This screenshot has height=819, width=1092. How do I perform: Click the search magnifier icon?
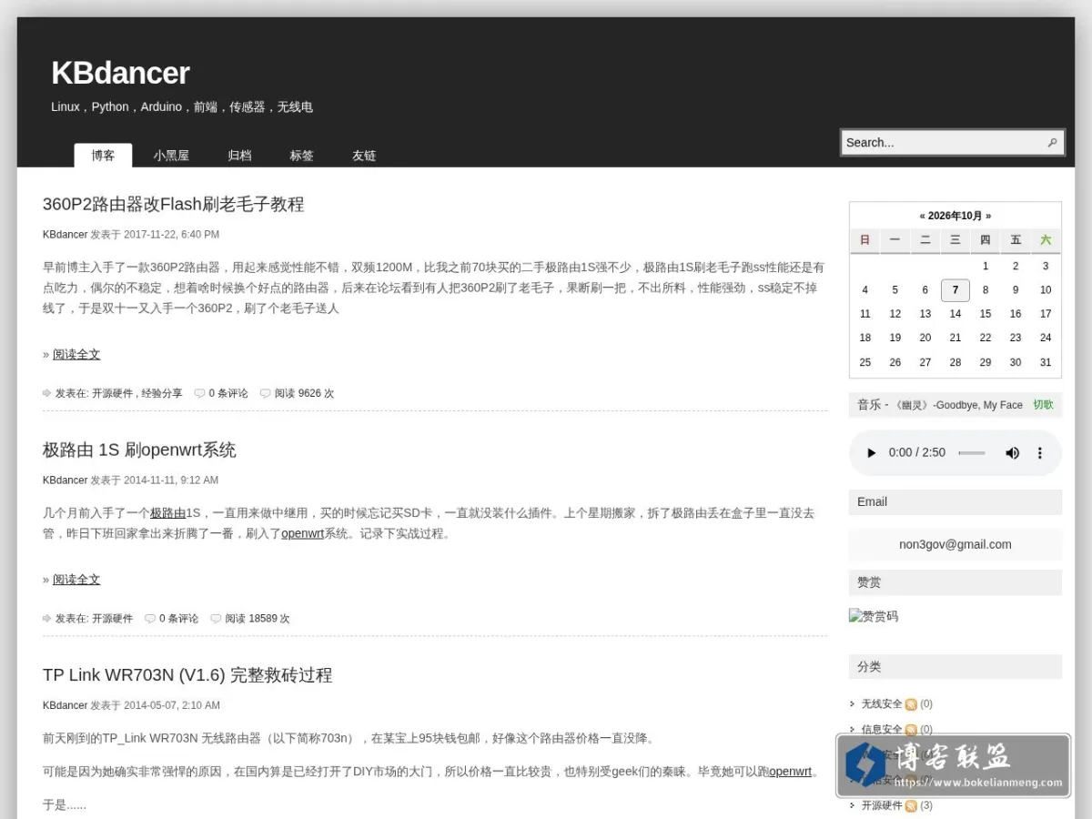pyautogui.click(x=1052, y=143)
